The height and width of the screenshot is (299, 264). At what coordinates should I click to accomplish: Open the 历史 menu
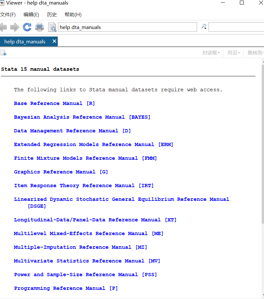tap(52, 14)
